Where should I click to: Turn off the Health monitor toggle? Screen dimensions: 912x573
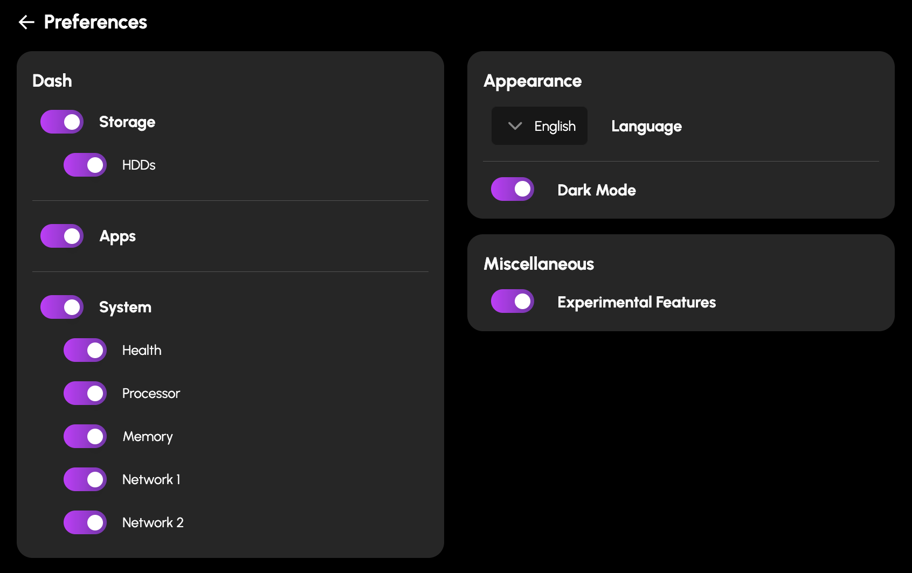[x=85, y=350]
